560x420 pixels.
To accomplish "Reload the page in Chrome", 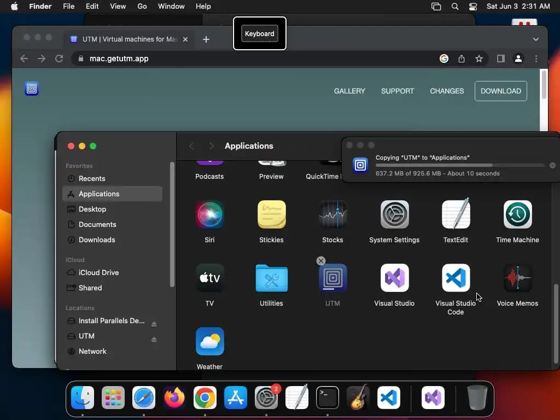I will tap(59, 59).
